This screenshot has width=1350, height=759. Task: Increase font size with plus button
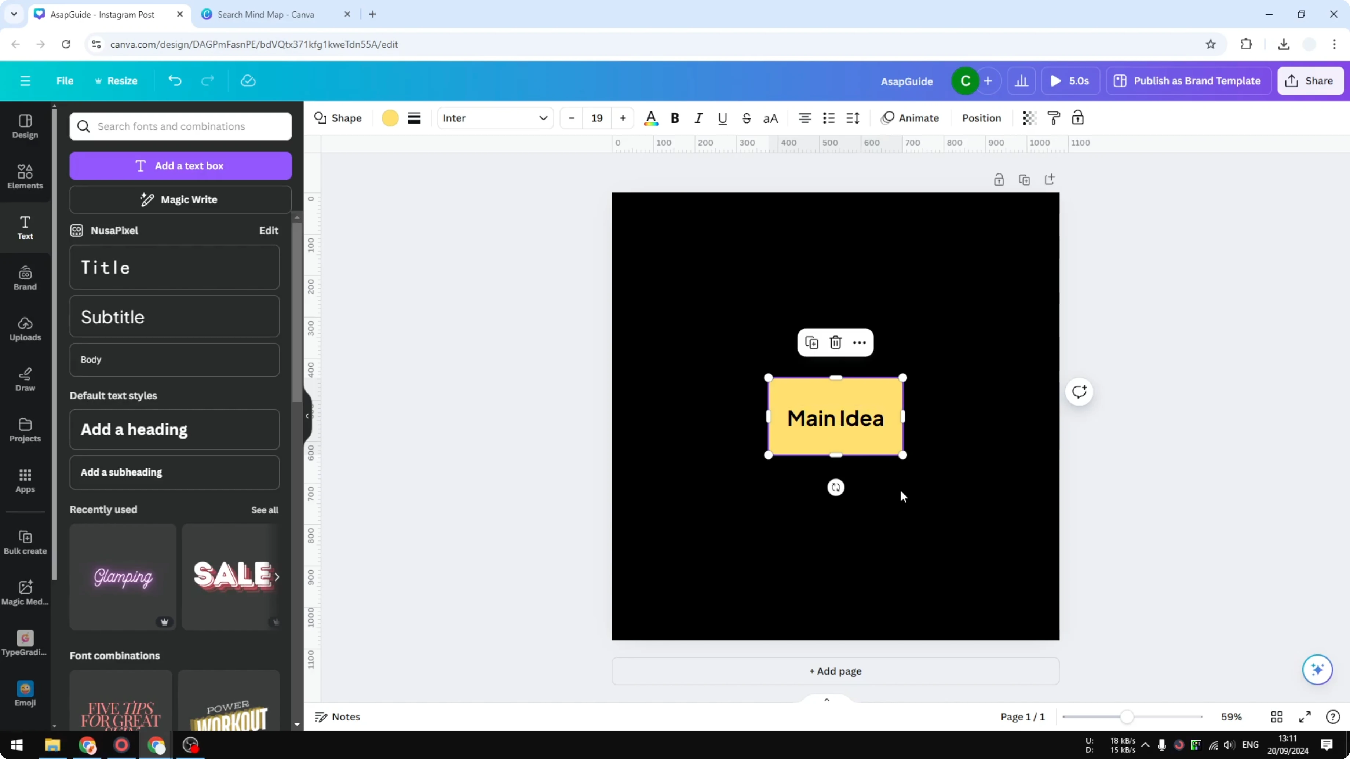pyautogui.click(x=623, y=118)
